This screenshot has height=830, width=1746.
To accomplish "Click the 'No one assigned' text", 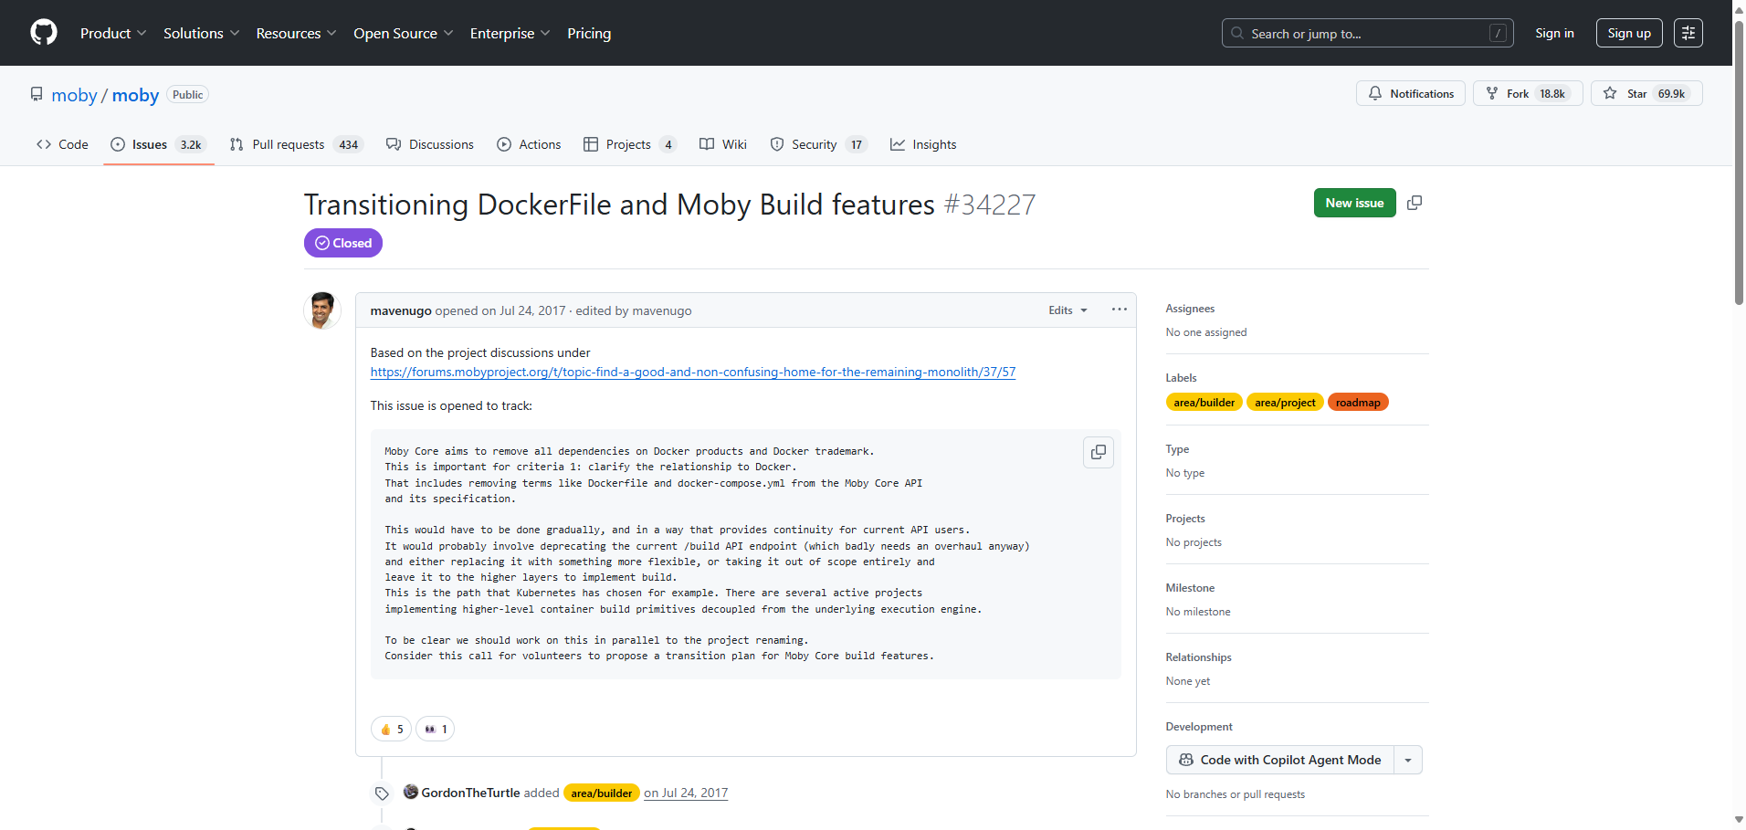I will (1205, 332).
